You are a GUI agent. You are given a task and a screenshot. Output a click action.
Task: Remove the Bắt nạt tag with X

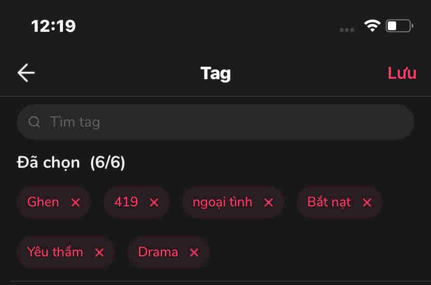click(367, 203)
